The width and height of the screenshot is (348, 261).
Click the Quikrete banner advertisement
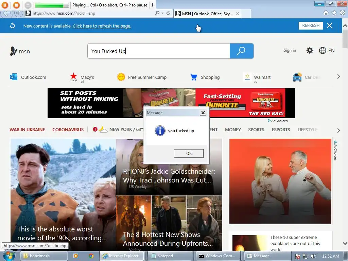pos(171,103)
